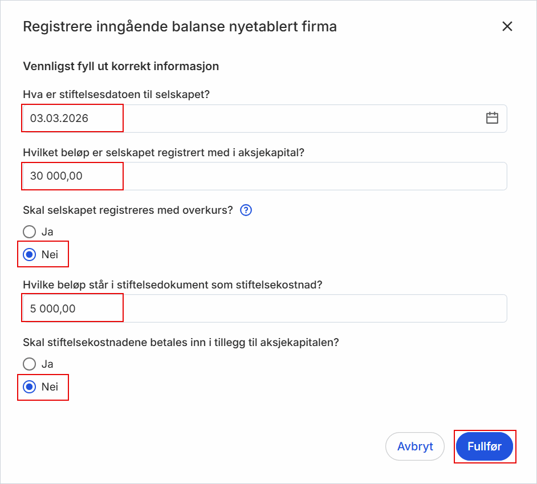The width and height of the screenshot is (537, 484).
Task: Click the stiftelsekostnad field showing 5 000,00
Action: click(x=72, y=308)
